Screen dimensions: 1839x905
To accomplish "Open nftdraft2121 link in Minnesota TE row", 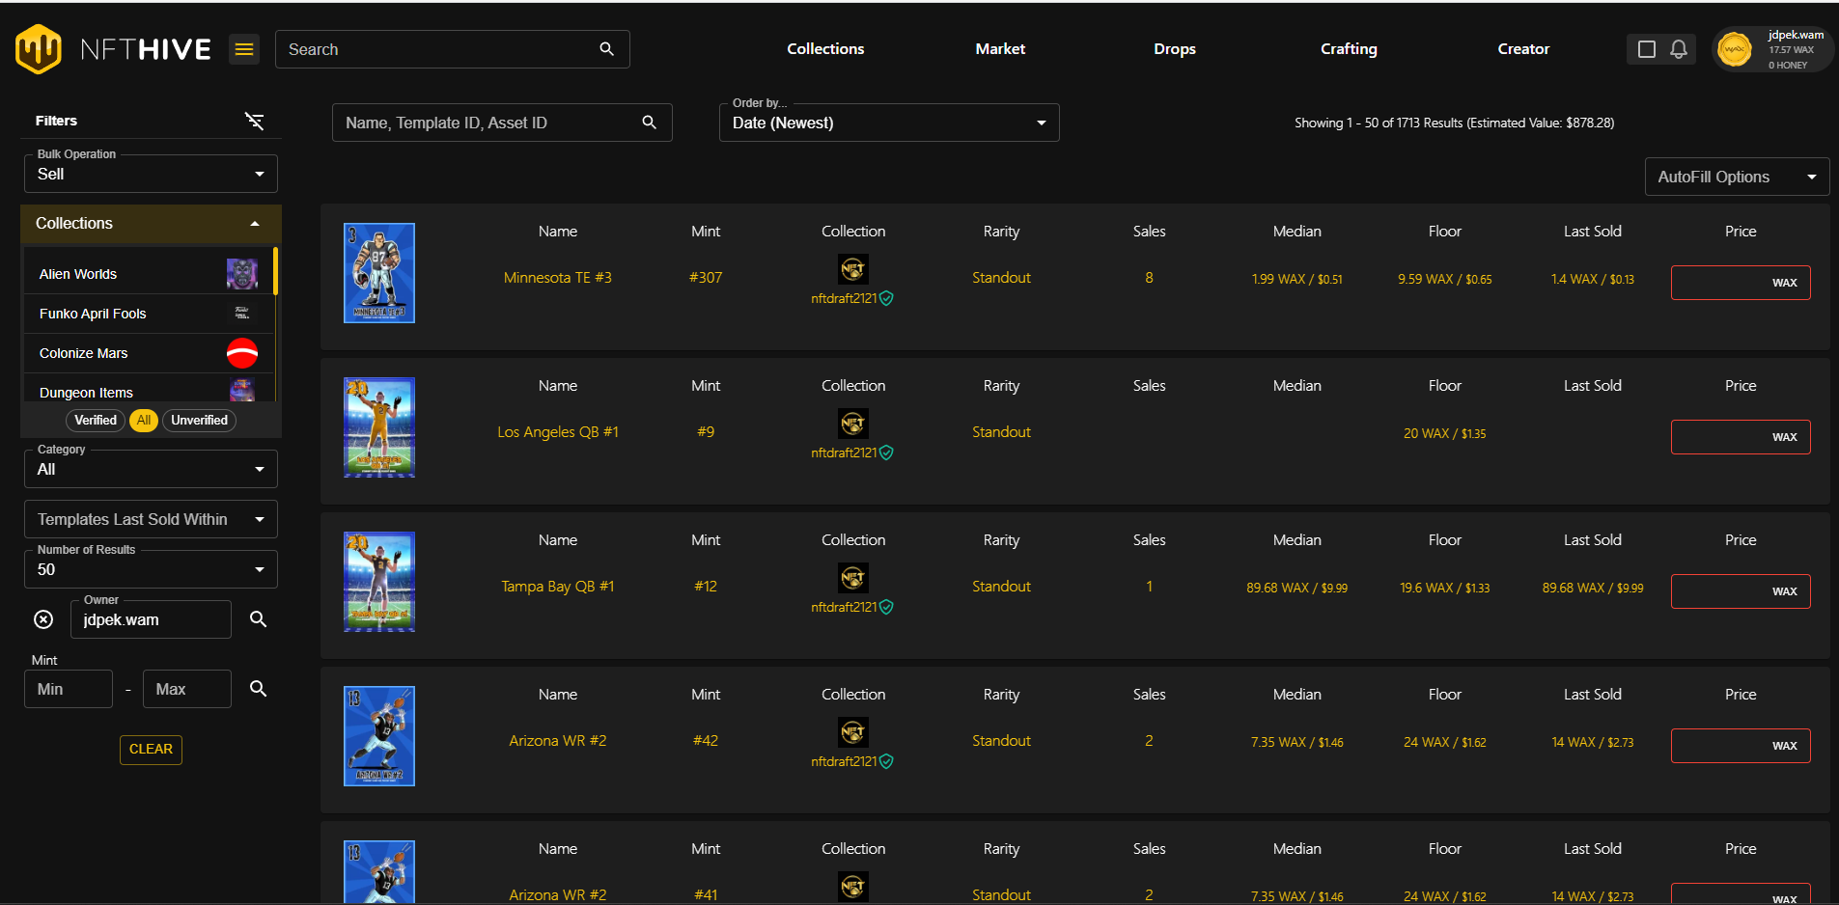I will [844, 299].
